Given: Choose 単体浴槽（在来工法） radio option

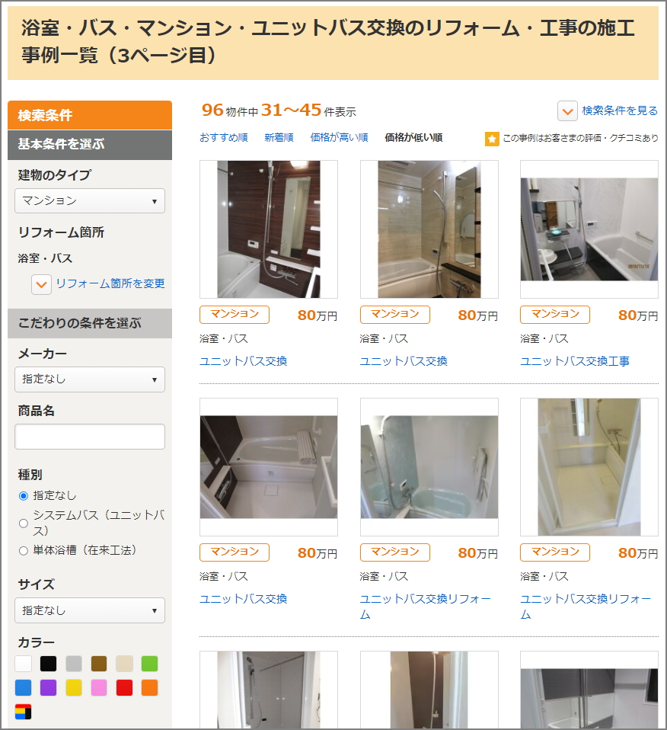Looking at the screenshot, I should (x=24, y=551).
